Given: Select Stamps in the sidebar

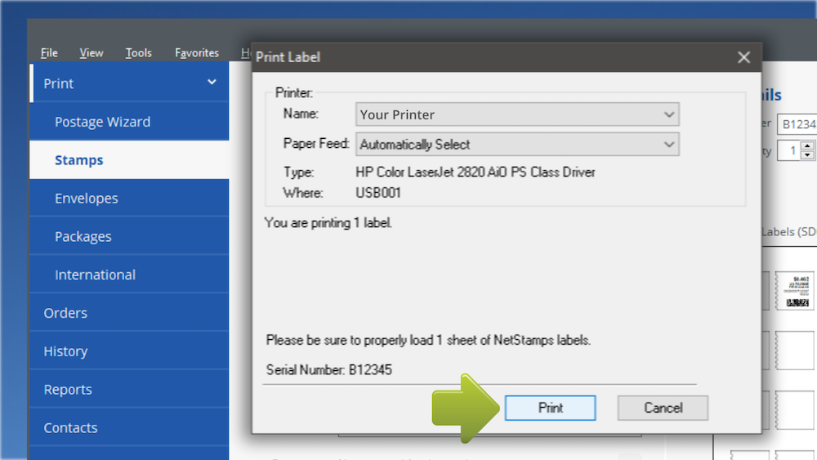Looking at the screenshot, I should [79, 160].
